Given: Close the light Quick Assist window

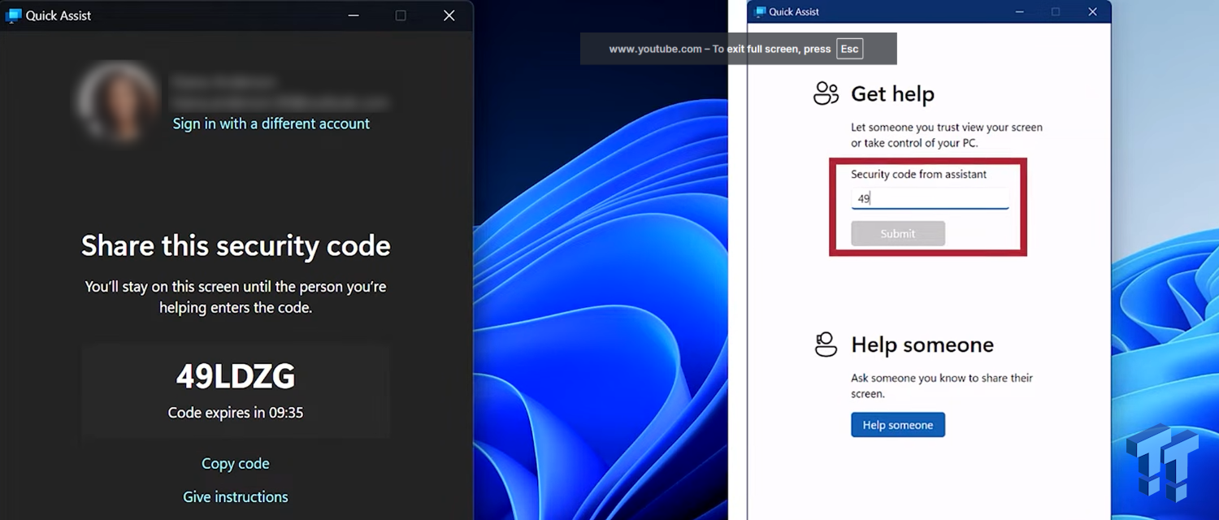Looking at the screenshot, I should 1092,11.
